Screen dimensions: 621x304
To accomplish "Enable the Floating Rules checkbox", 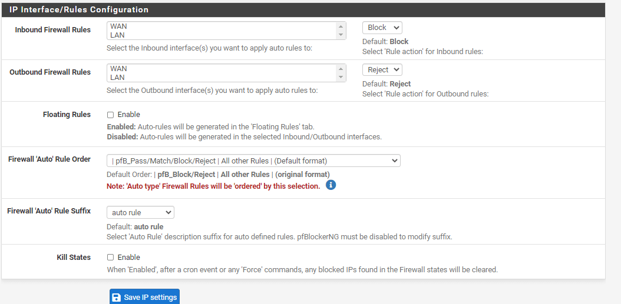I will tap(110, 115).
